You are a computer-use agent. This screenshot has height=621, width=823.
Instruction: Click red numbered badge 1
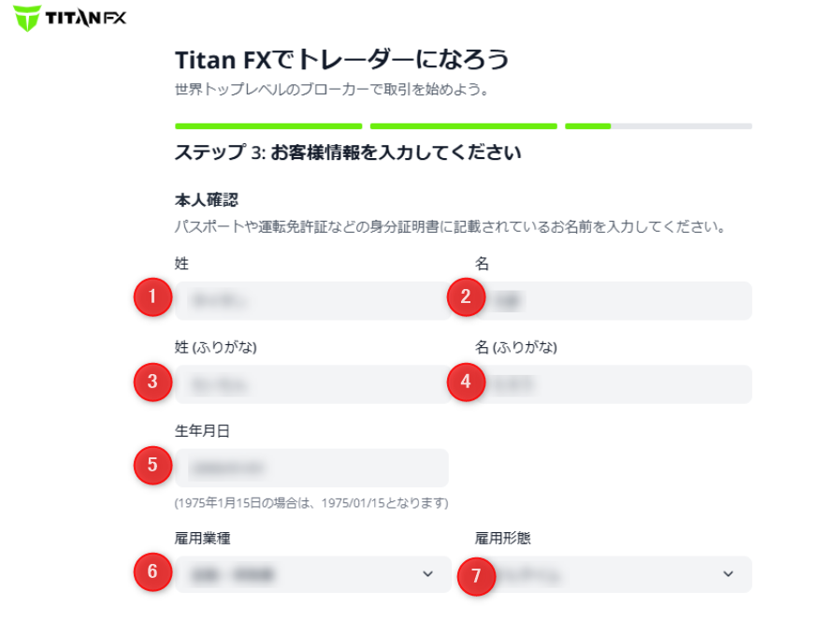(x=152, y=298)
